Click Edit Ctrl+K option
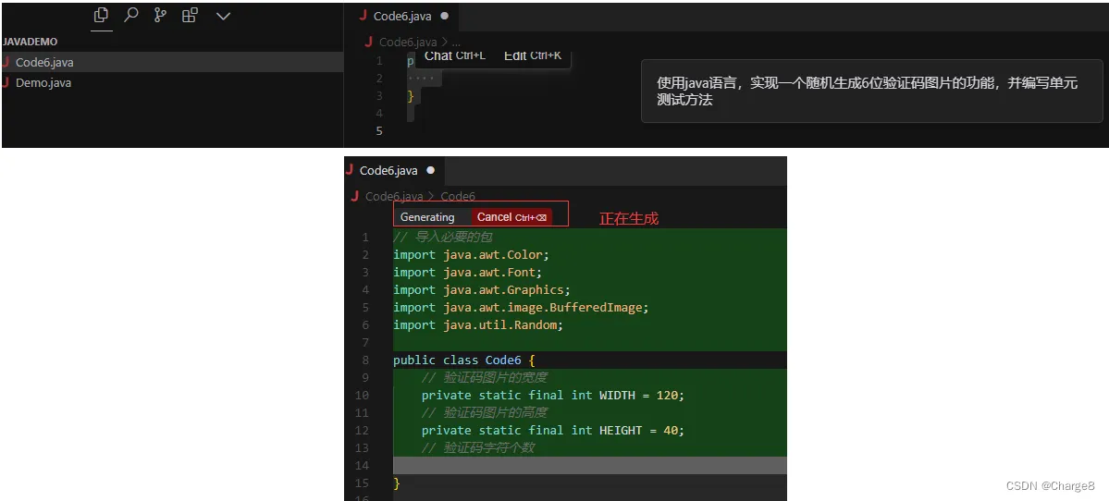The height and width of the screenshot is (501, 1109). point(533,55)
